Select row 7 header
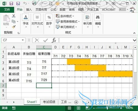Image resolution: width=138 pixels, height=111 pixels. (3, 86)
